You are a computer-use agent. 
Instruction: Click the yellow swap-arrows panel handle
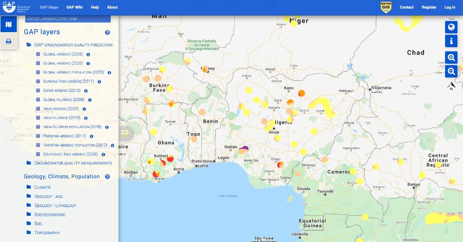coord(124,133)
